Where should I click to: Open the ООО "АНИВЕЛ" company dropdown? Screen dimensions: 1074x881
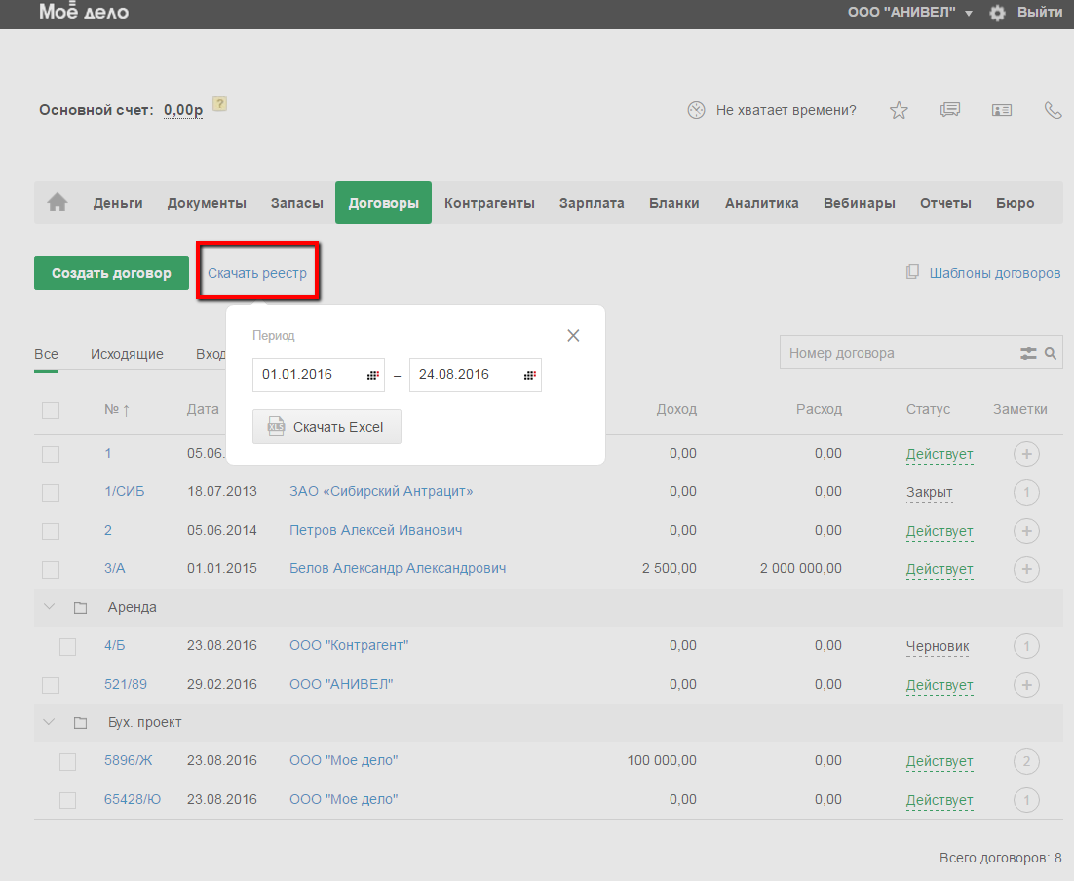[910, 13]
